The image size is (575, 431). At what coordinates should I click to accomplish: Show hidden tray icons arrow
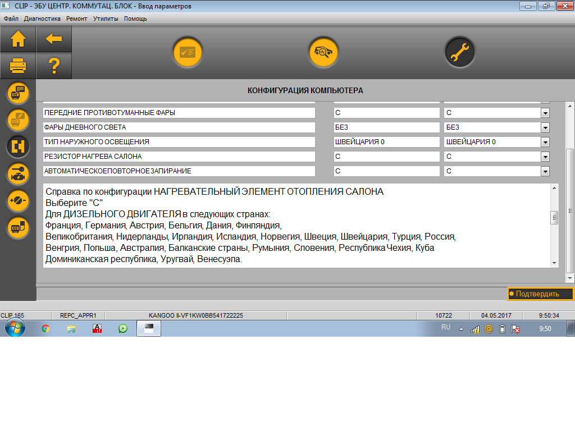[462, 329]
